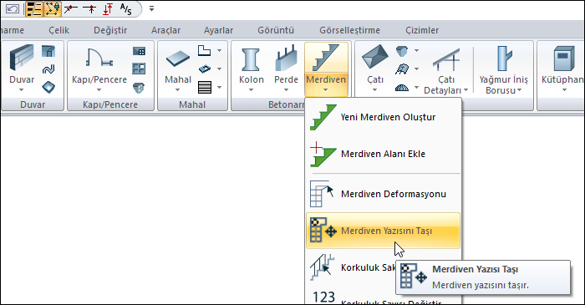Toggle the highlighted list-lines quick access icon
This screenshot has width=585, height=305.
pos(34,9)
